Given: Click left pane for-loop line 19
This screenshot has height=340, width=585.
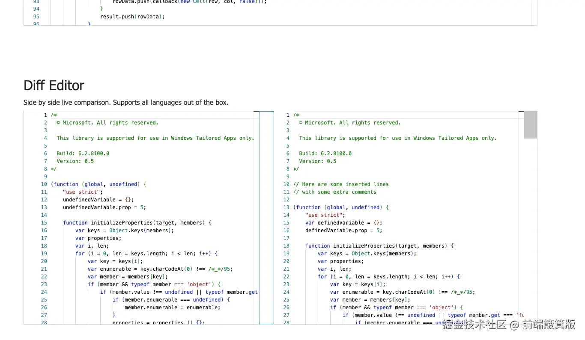Looking at the screenshot, I should 146,254.
